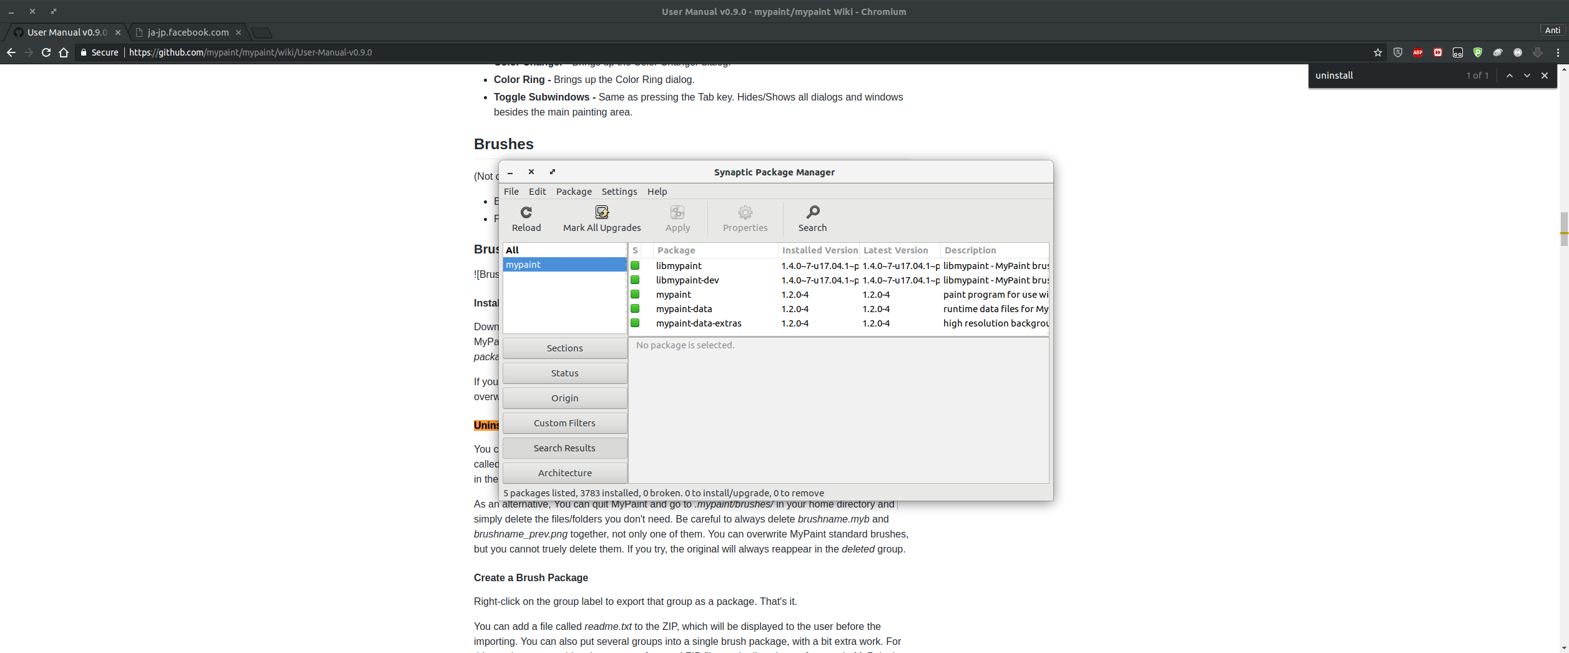This screenshot has width=1569, height=653.
Task: Switch to the ja-jp.facebook.com tab
Action: click(188, 32)
